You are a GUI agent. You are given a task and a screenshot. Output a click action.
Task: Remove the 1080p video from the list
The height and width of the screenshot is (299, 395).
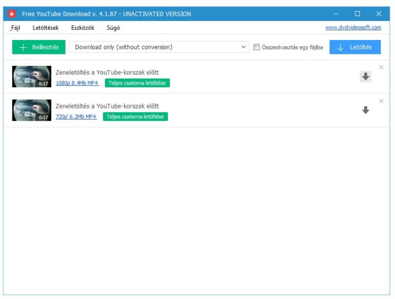tap(381, 67)
